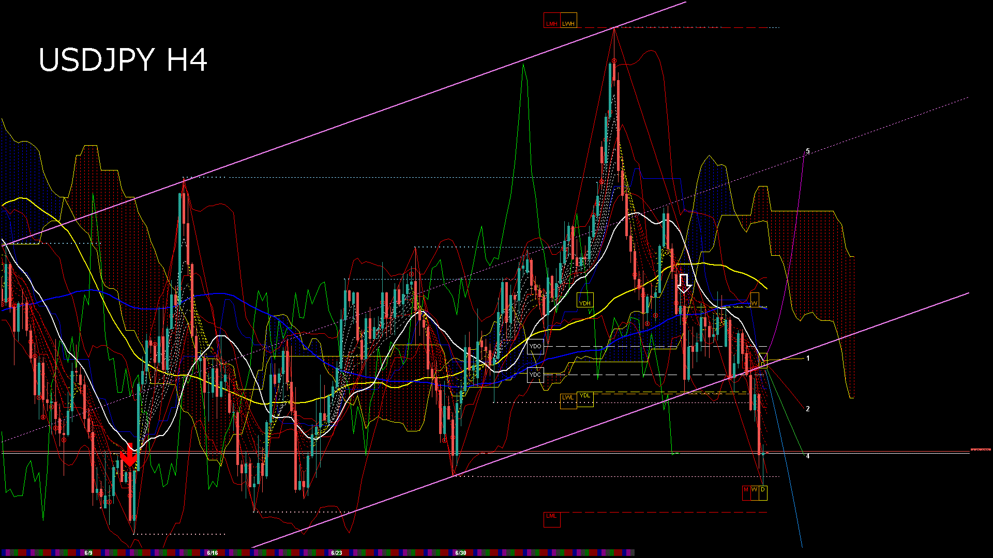Viewport: 993px width, 558px height.
Task: Click the LMH last-month-high label box
Action: pyautogui.click(x=552, y=21)
